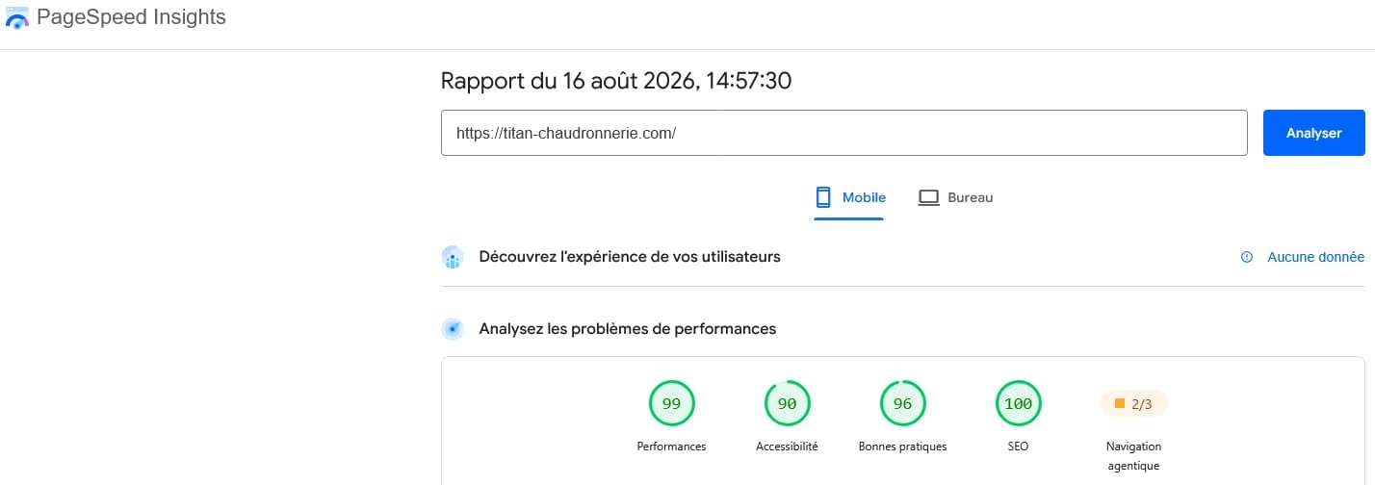The width and height of the screenshot is (1375, 485).
Task: Click the user experience section icon
Action: 453,258
